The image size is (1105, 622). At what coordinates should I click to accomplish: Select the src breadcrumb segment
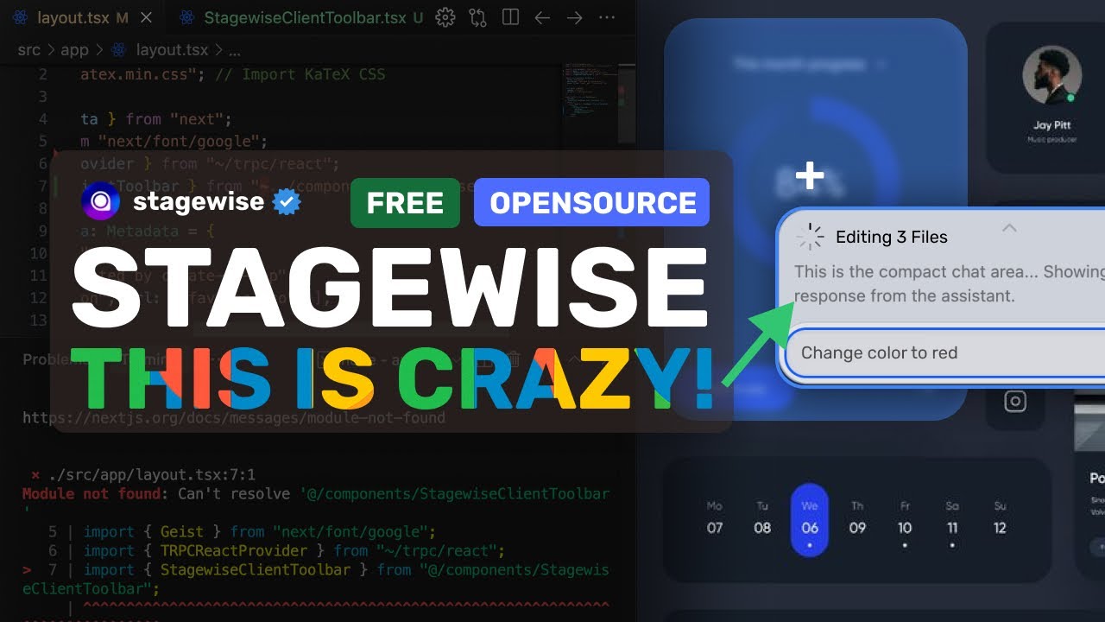click(28, 50)
